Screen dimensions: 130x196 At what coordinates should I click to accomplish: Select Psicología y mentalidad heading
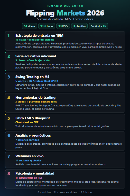click(35, 173)
